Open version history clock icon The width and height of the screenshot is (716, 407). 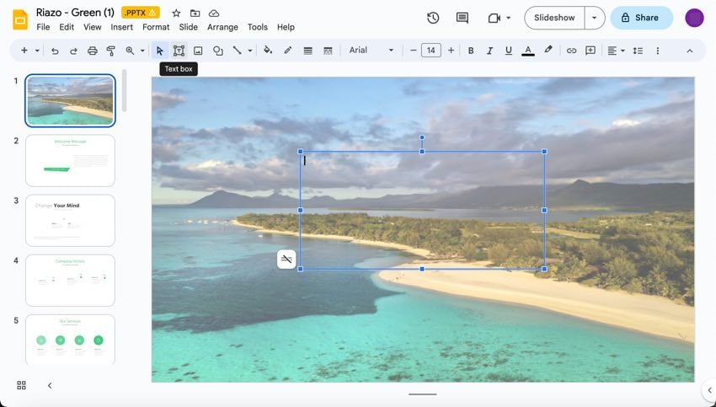(x=433, y=18)
